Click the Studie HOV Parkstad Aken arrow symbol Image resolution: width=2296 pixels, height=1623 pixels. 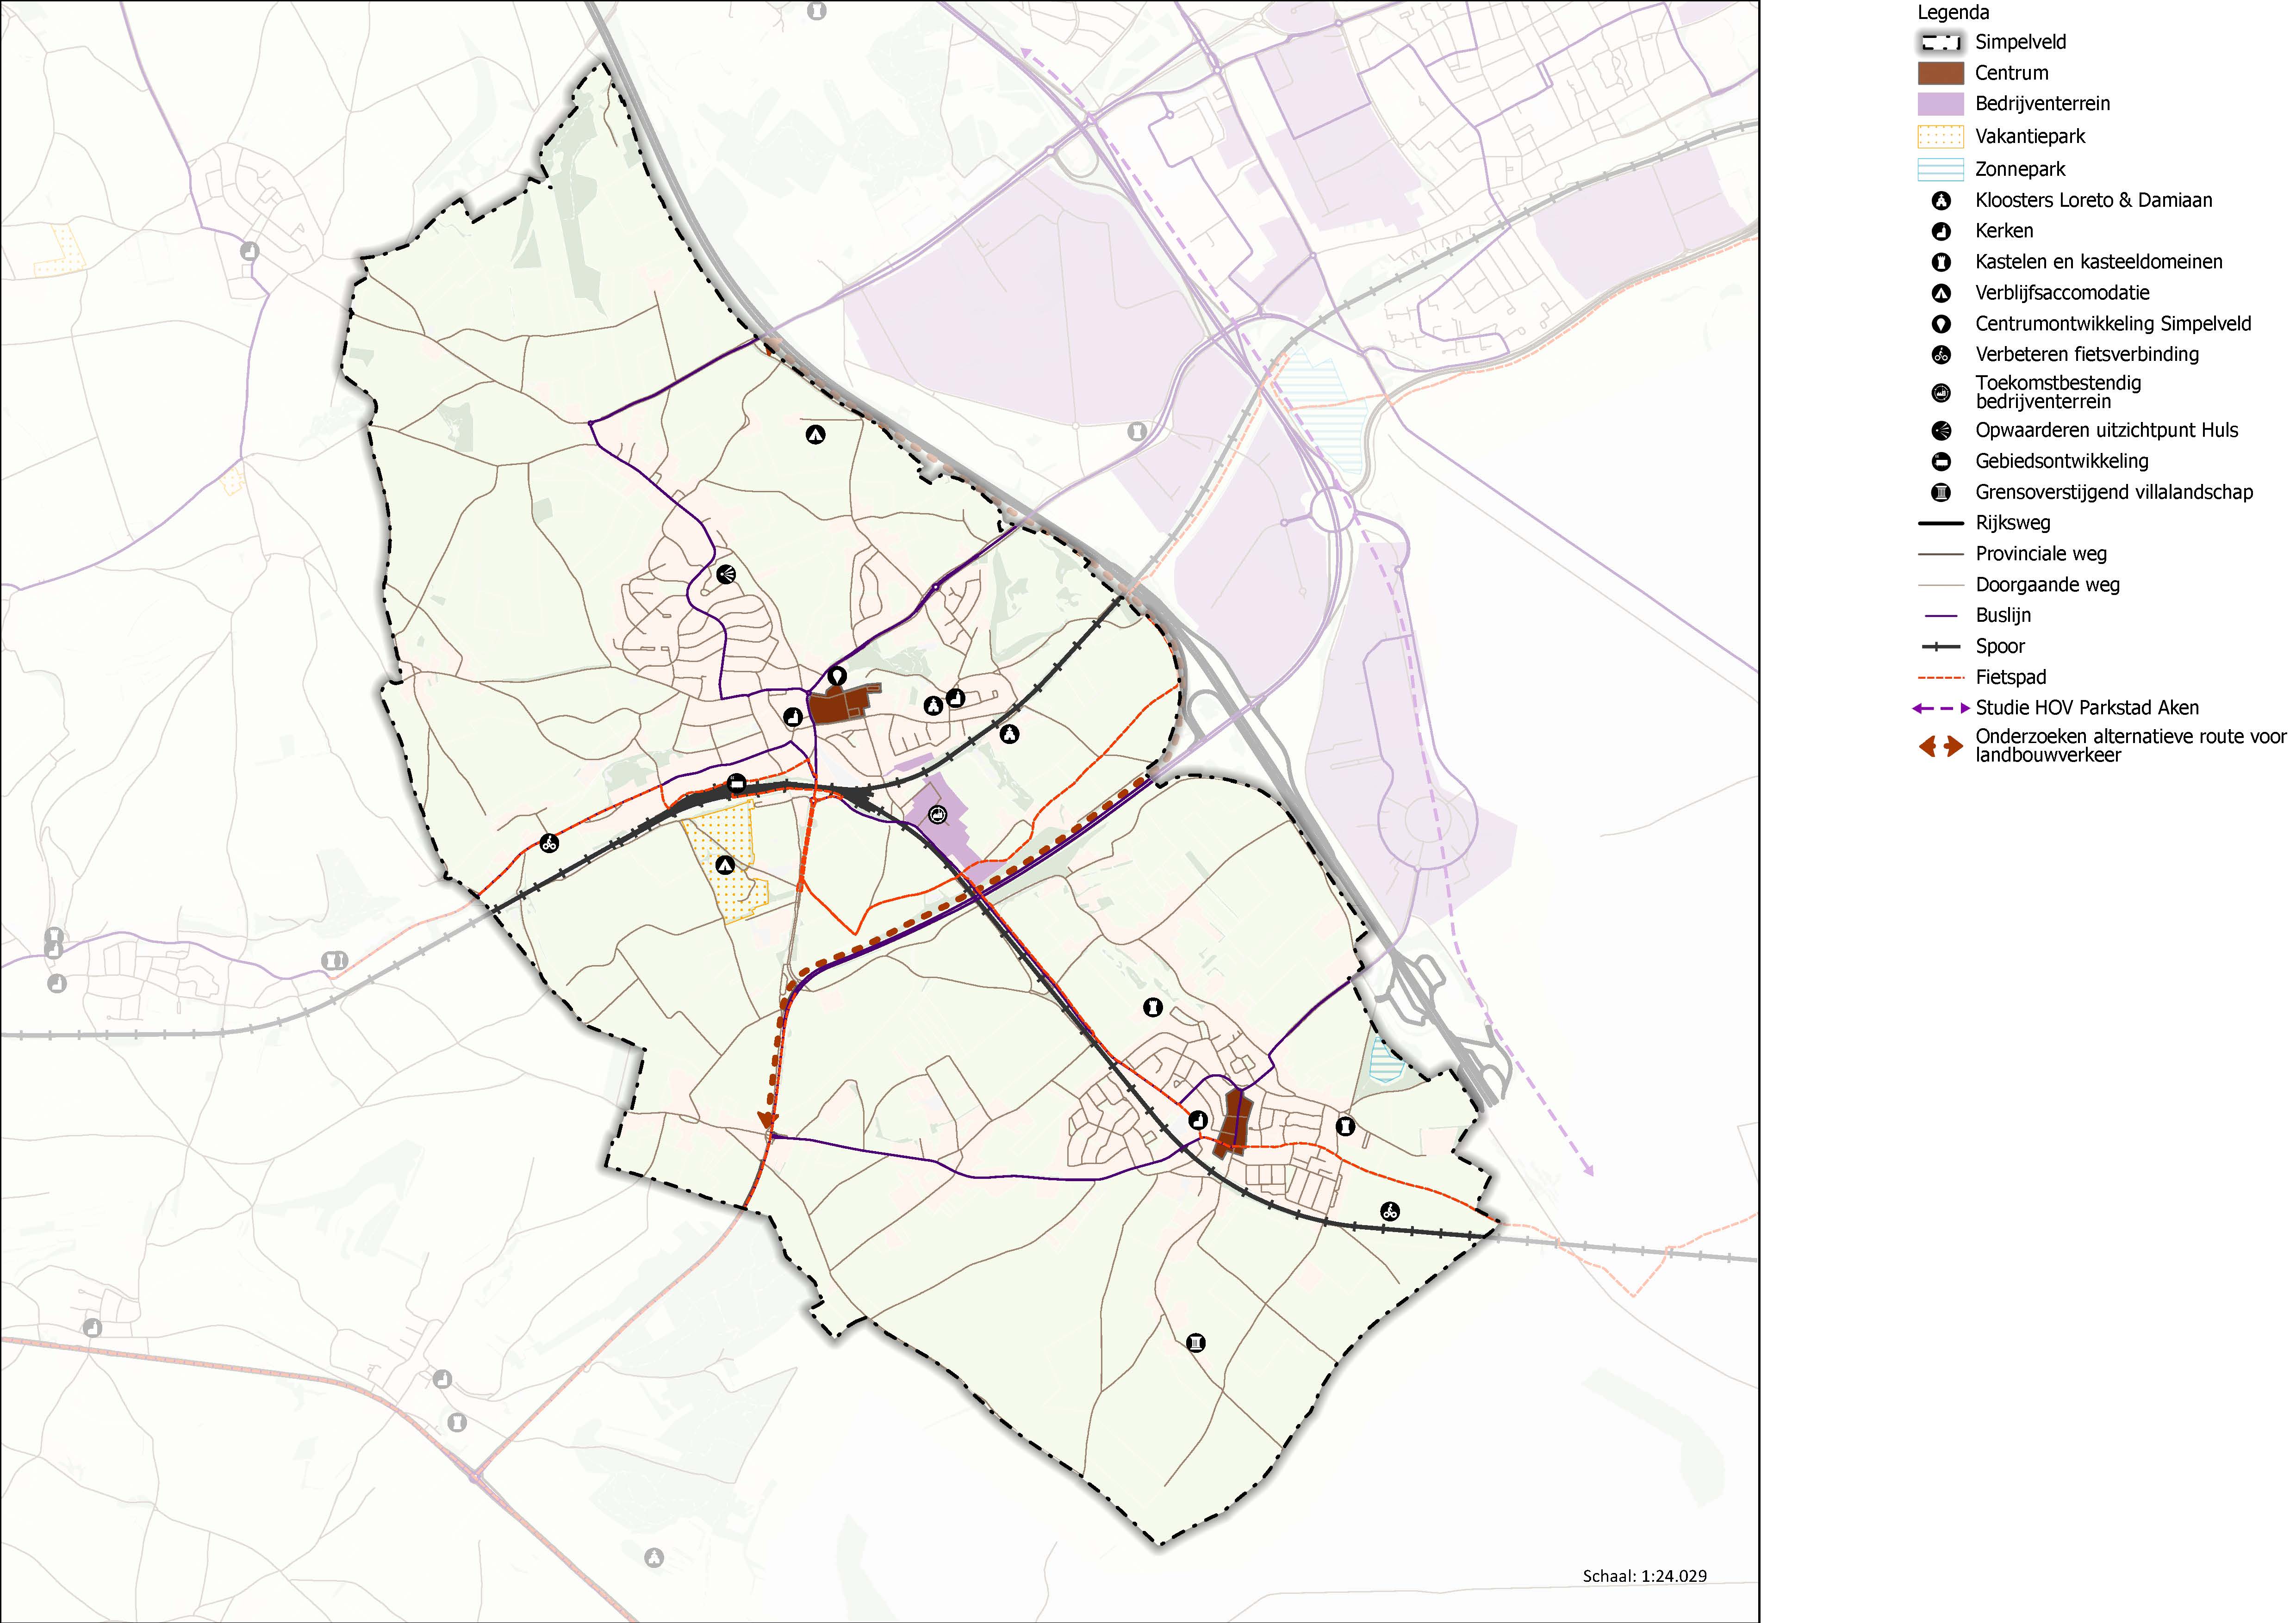coord(1941,709)
